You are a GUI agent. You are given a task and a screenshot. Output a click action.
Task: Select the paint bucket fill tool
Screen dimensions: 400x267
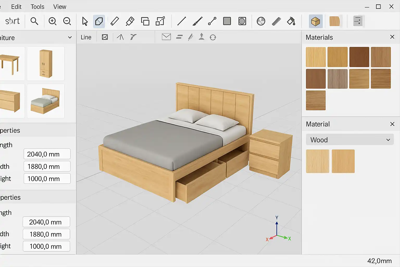(x=291, y=21)
